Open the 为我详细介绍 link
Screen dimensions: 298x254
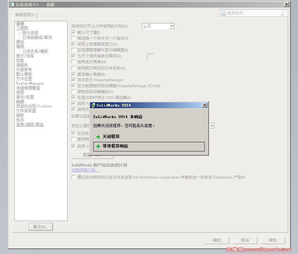(85, 170)
